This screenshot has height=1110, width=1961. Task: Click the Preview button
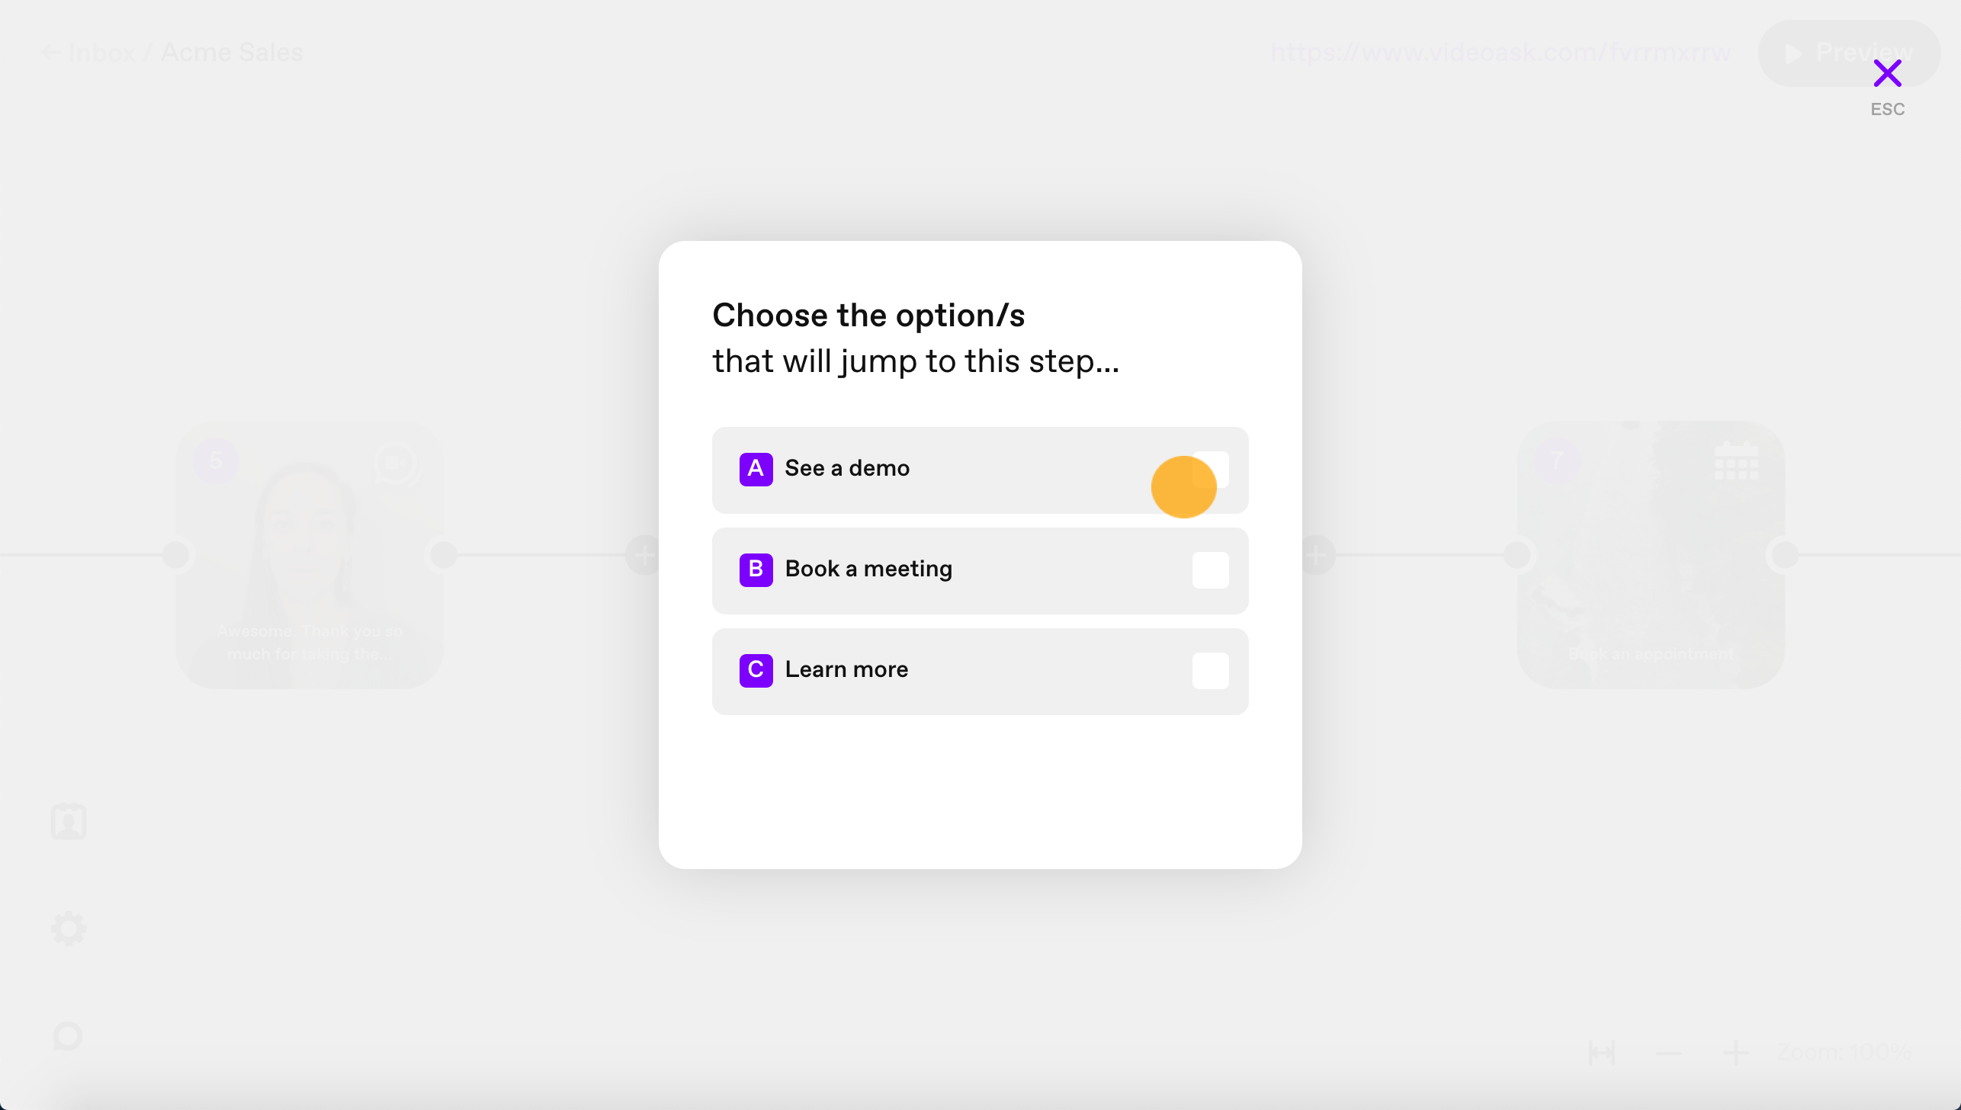pos(1849,53)
